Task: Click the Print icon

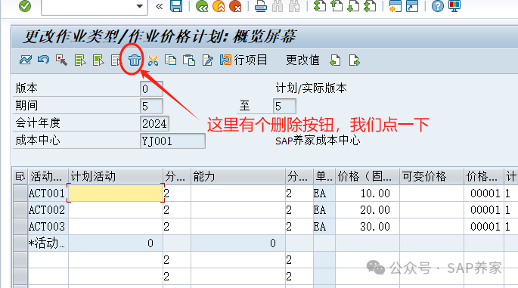Action: [x=261, y=6]
